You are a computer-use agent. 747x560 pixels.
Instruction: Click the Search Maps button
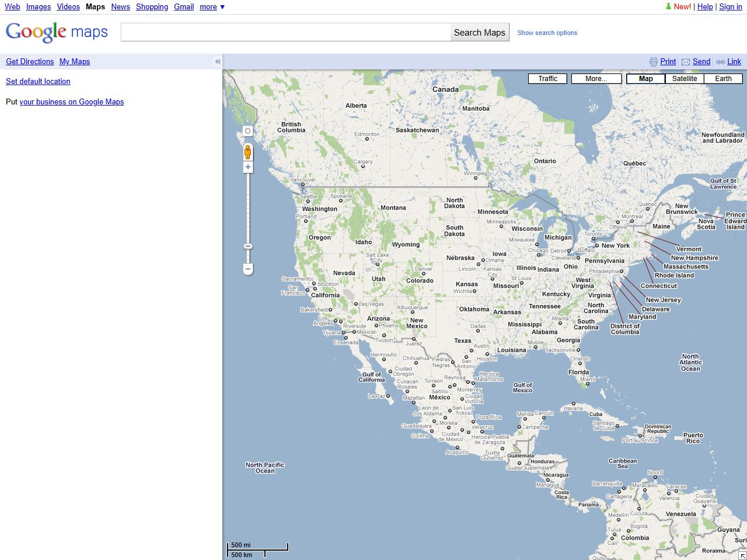[x=480, y=32]
